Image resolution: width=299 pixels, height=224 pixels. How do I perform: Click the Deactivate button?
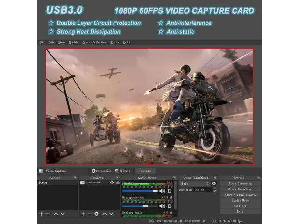pyautogui.click(x=145, y=171)
